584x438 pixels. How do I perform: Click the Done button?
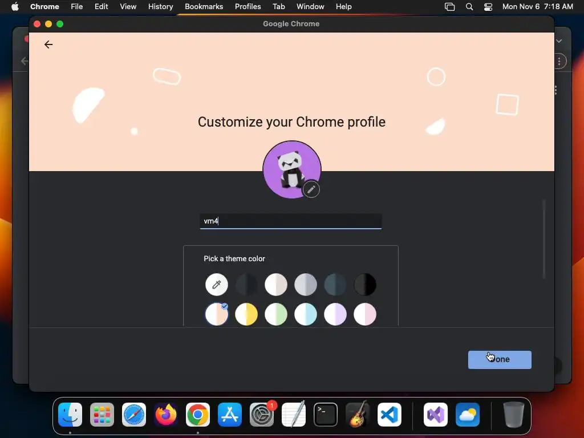pyautogui.click(x=500, y=359)
